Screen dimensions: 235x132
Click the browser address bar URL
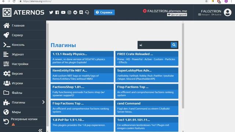(x=37, y=1)
